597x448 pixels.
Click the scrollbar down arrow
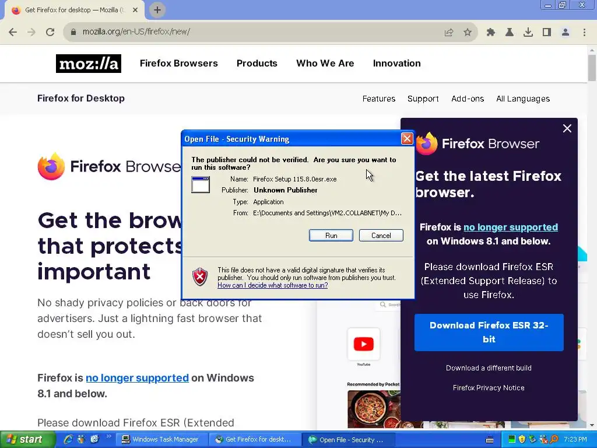click(592, 425)
